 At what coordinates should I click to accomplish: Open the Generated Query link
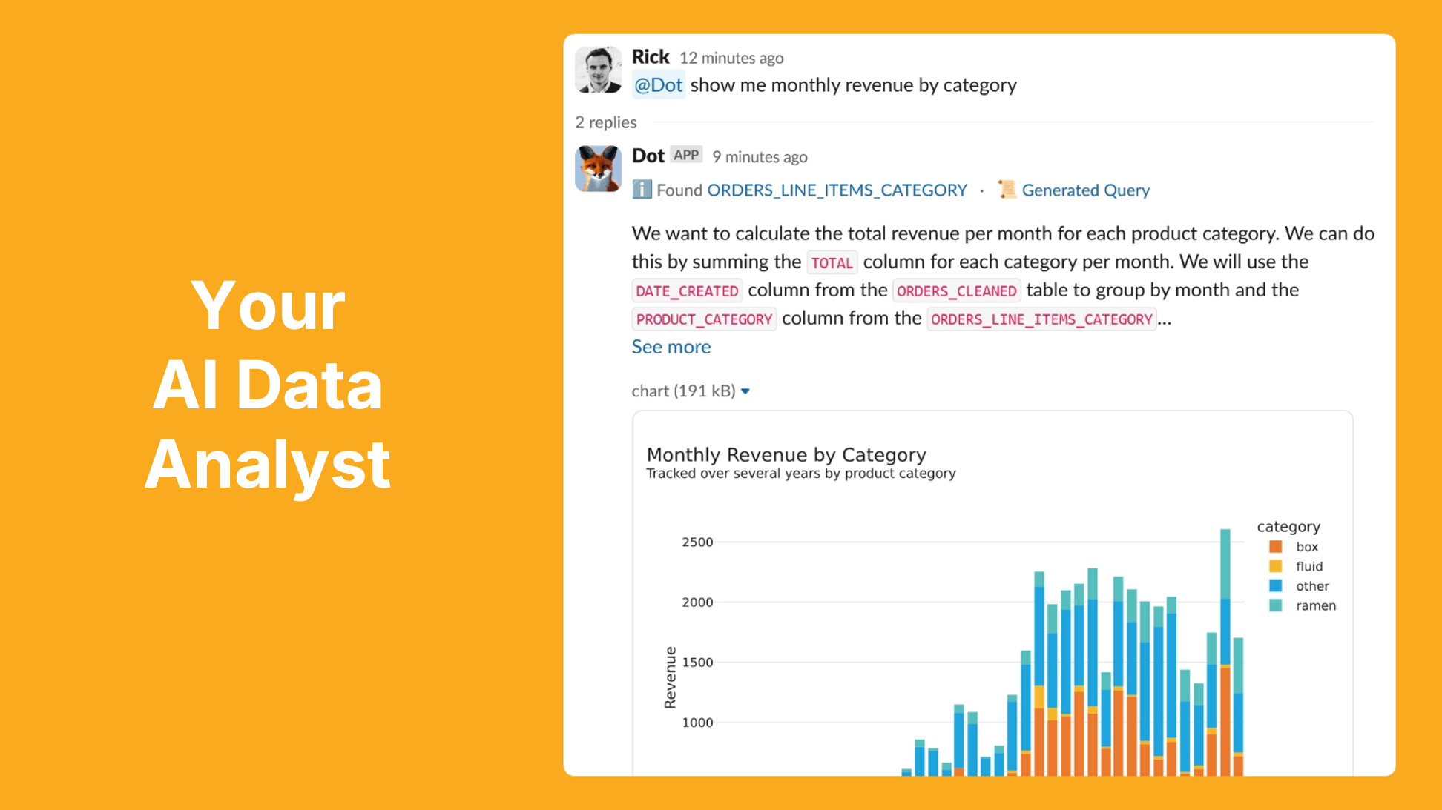1086,190
